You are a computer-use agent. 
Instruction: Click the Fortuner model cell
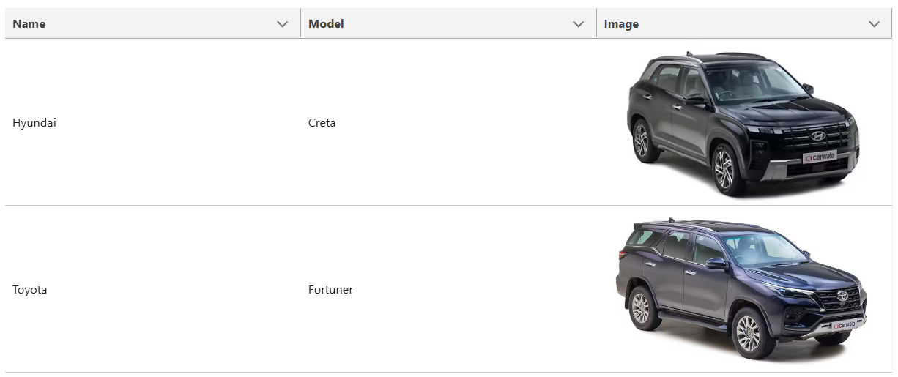pyautogui.click(x=330, y=290)
